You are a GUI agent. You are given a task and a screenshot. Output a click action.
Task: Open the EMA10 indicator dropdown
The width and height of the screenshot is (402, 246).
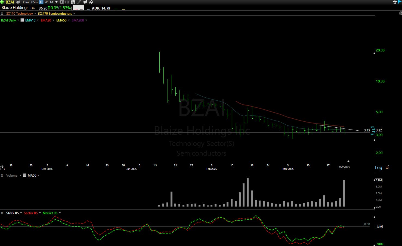point(38,20)
